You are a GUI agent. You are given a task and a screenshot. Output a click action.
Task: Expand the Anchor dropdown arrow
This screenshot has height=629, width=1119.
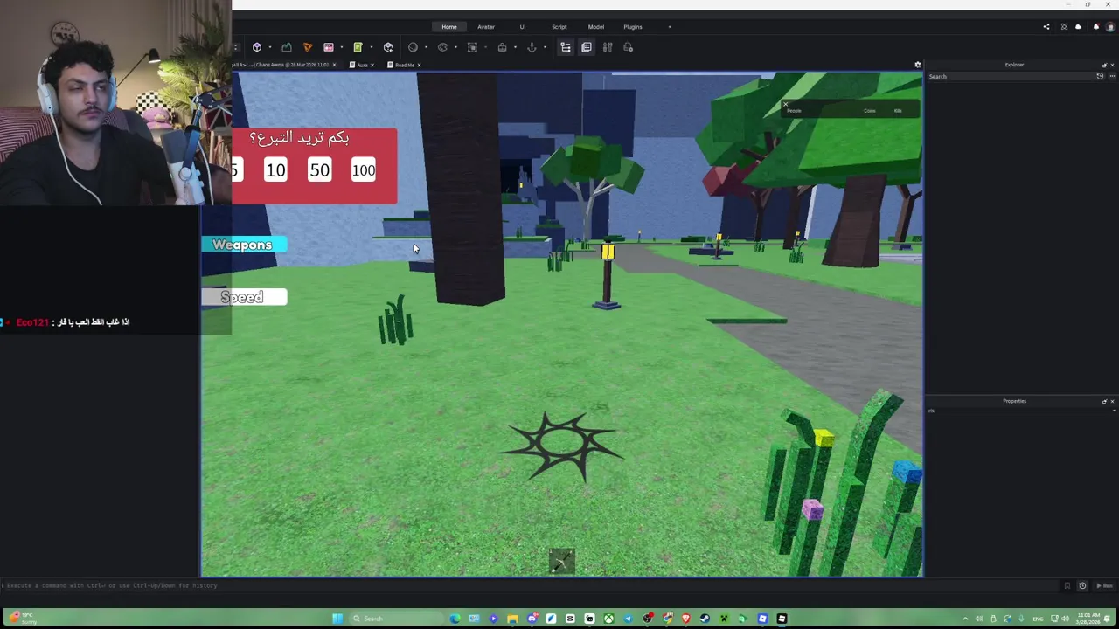[x=545, y=47]
